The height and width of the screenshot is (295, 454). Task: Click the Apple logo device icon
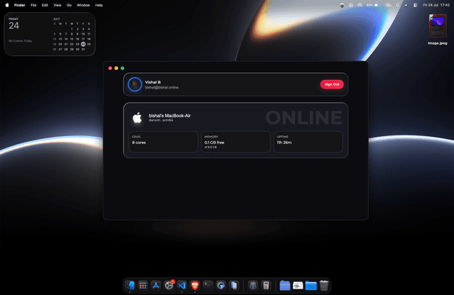[x=137, y=118]
